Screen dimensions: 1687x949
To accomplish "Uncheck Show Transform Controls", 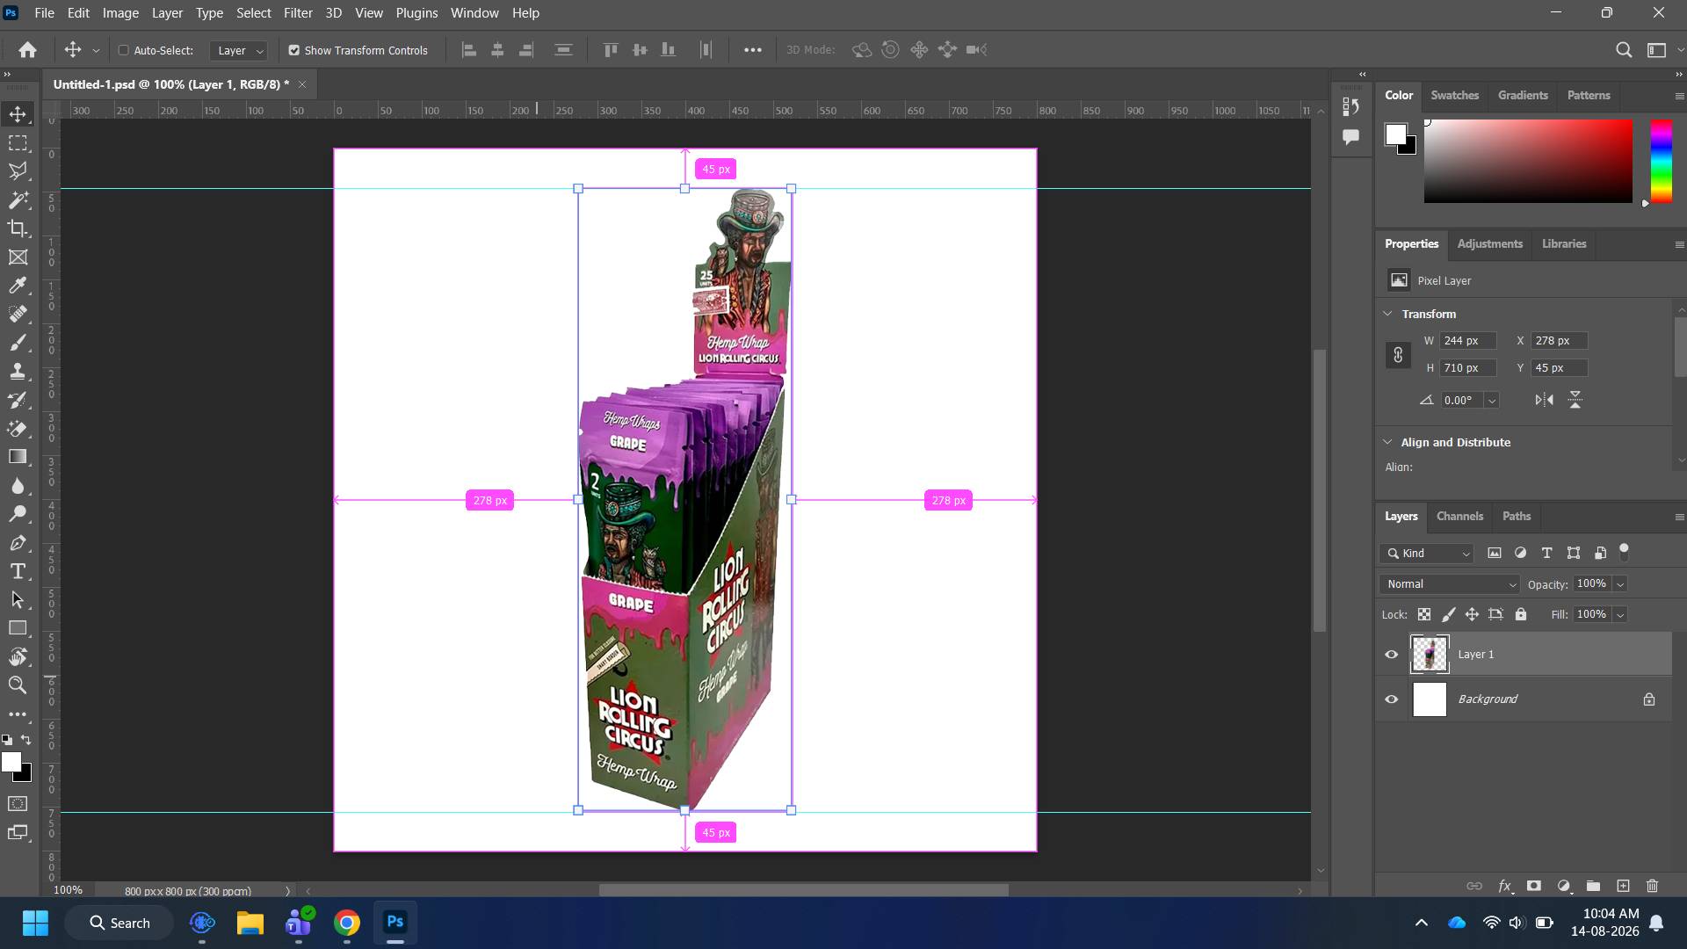I will [x=294, y=50].
